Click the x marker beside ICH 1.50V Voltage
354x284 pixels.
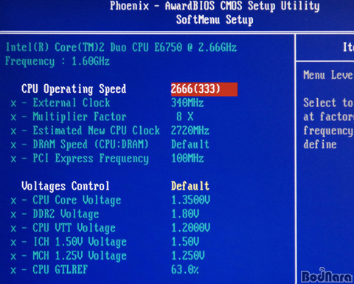13,243
